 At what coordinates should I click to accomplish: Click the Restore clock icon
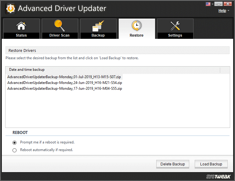[136, 26]
